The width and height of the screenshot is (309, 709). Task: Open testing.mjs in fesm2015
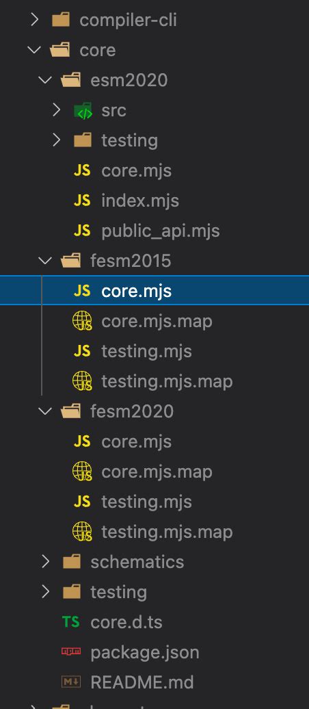[x=146, y=351]
